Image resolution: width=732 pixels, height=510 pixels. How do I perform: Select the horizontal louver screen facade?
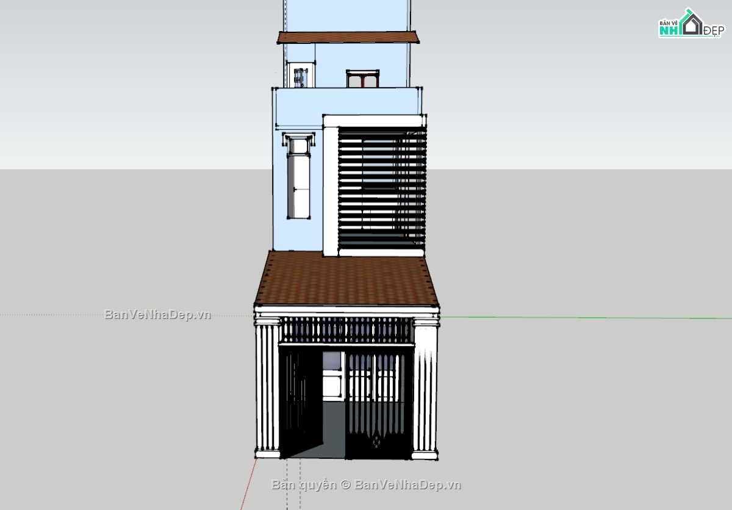tap(381, 188)
